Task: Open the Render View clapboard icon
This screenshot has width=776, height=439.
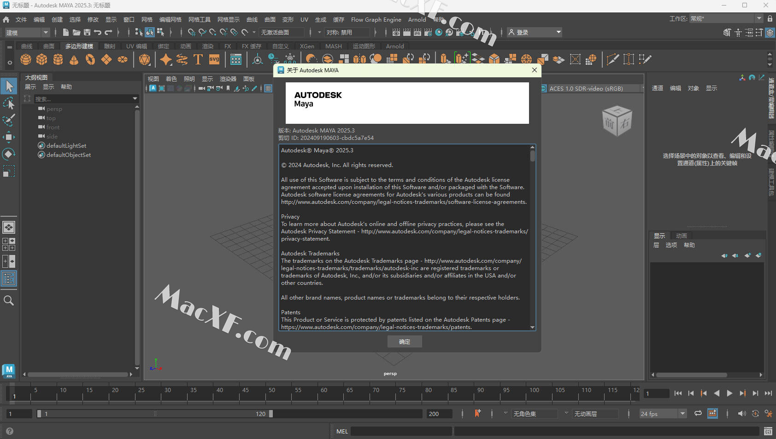Action: 396,32
